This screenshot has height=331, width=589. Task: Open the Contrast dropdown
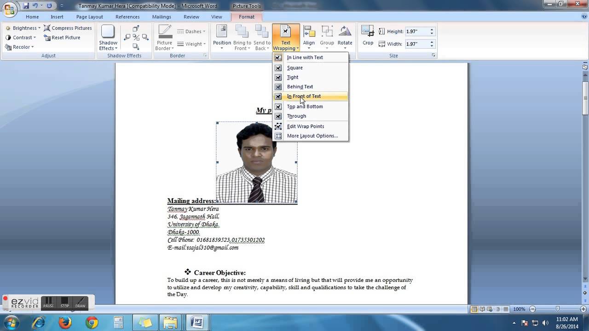21,38
